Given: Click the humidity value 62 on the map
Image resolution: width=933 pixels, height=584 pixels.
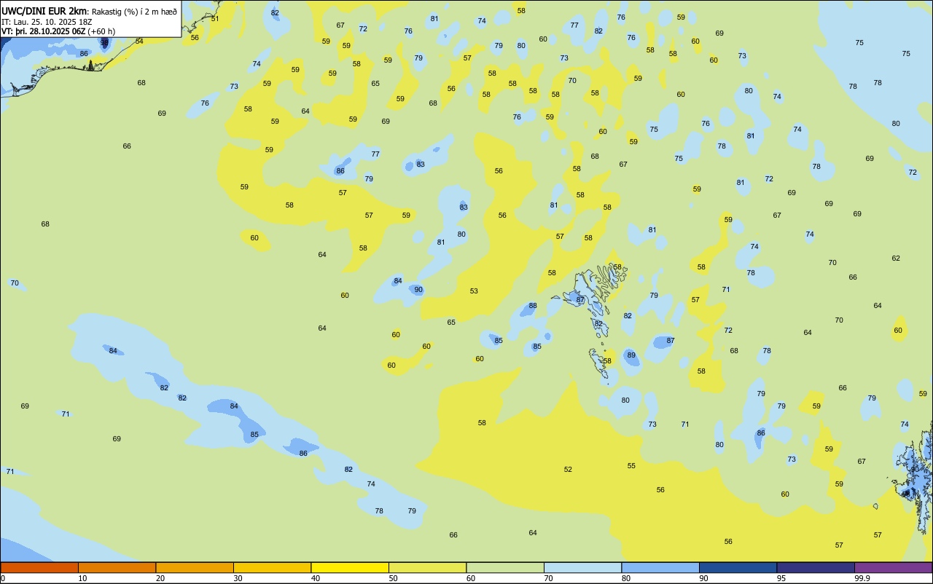Looking at the screenshot, I should tap(896, 259).
